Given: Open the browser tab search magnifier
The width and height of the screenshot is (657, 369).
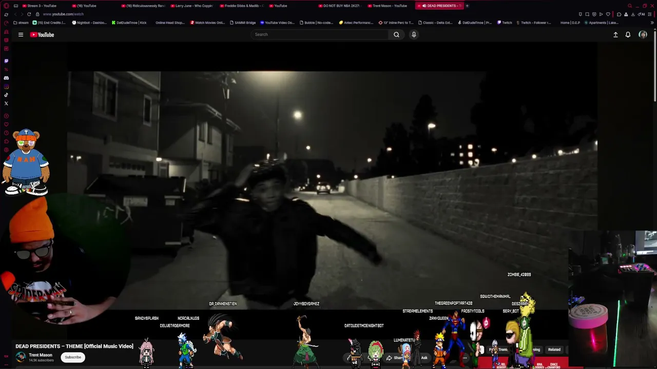Looking at the screenshot, I should click(630, 6).
